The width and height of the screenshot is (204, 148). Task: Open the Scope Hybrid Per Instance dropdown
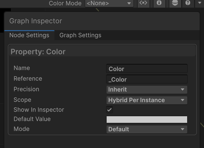click(147, 100)
